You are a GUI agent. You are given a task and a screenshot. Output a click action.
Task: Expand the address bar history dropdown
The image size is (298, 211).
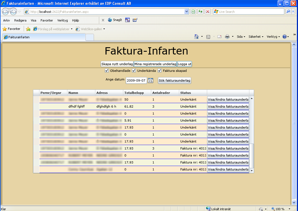pos(186,11)
